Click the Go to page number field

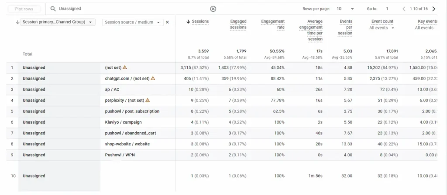tap(387, 9)
